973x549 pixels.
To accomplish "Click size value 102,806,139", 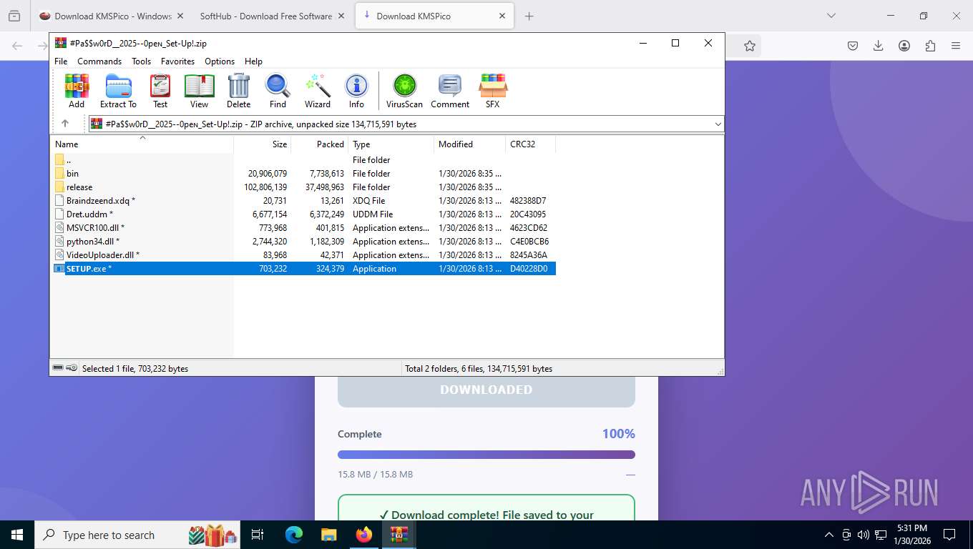I will click(265, 187).
